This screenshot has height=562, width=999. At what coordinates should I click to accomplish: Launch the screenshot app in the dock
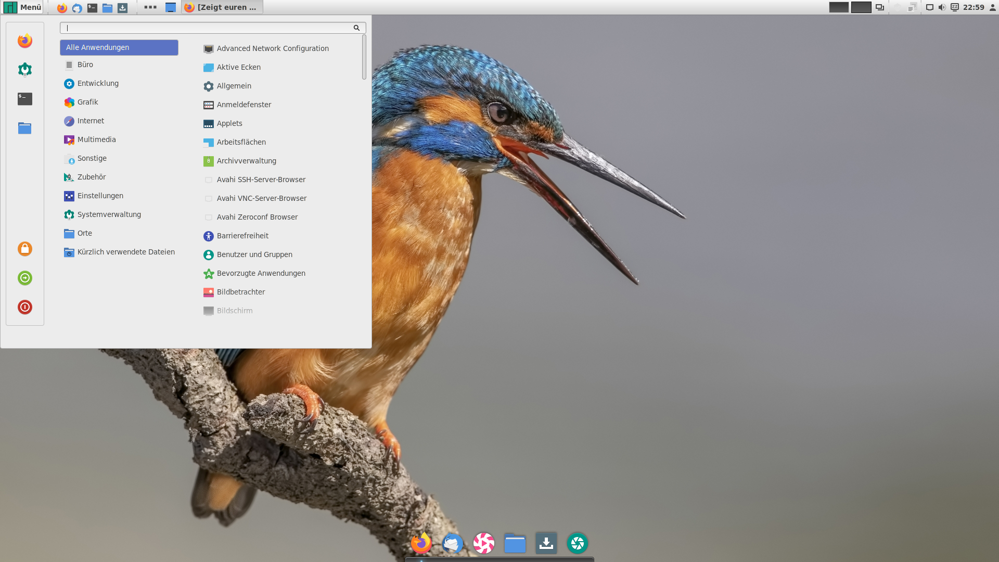[577, 543]
